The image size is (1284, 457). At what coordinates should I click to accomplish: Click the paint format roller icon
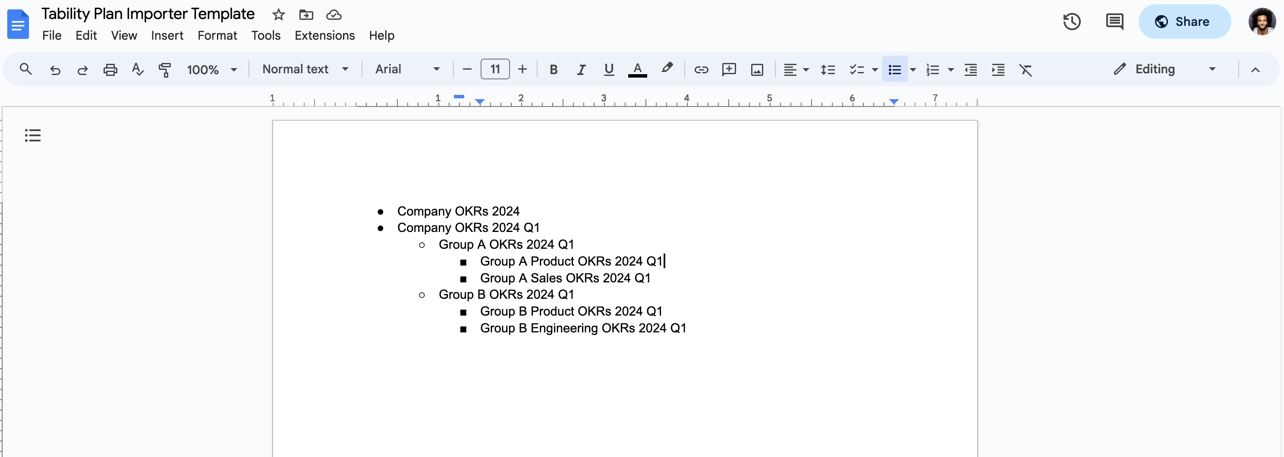(x=164, y=69)
